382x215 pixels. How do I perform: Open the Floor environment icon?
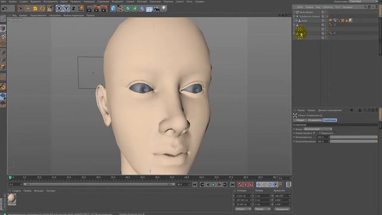click(x=149, y=9)
